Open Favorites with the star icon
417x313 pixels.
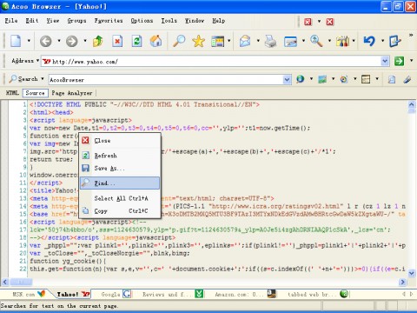(x=198, y=41)
